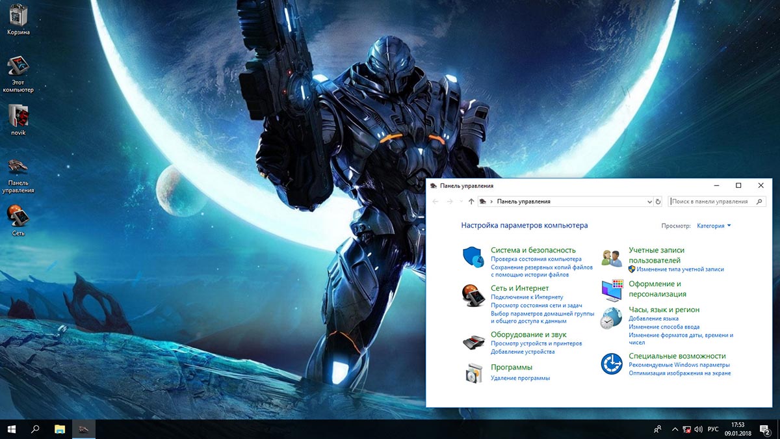
Task: Click the breadcrumb chevron before Панель управления
Action: click(491, 202)
